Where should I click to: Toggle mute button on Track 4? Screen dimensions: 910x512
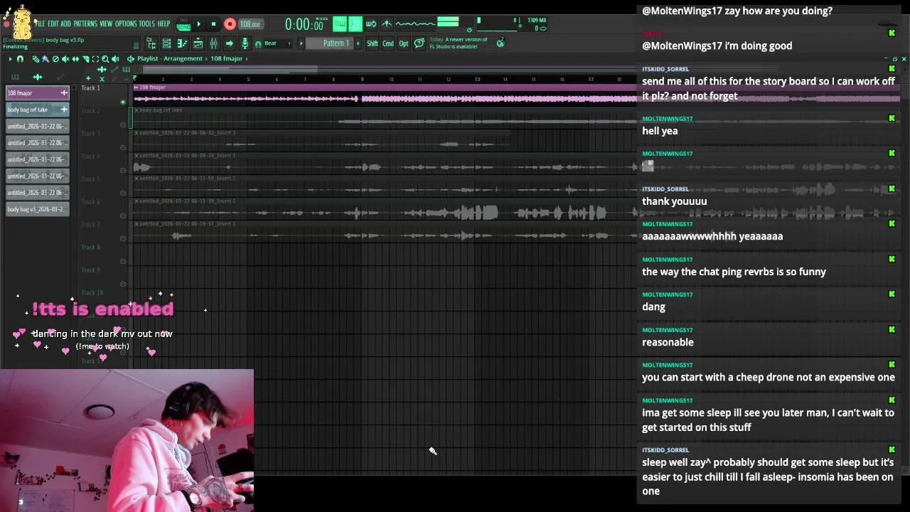(122, 171)
